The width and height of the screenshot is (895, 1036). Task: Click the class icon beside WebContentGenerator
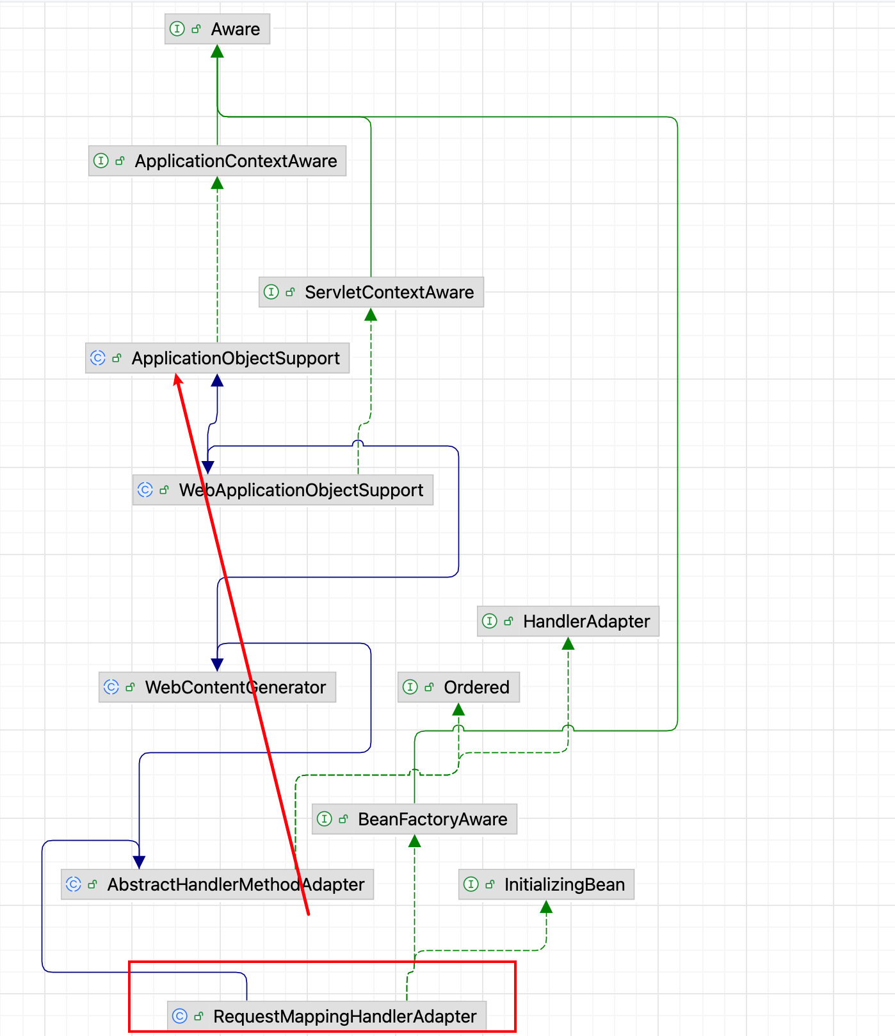(111, 687)
